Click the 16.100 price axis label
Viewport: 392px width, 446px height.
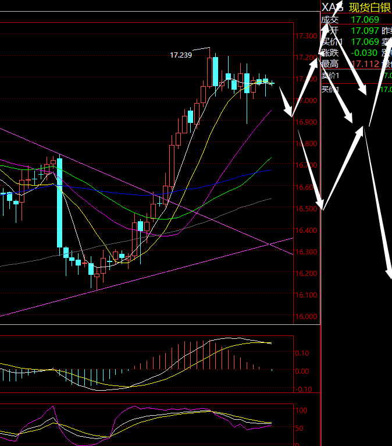coord(307,295)
